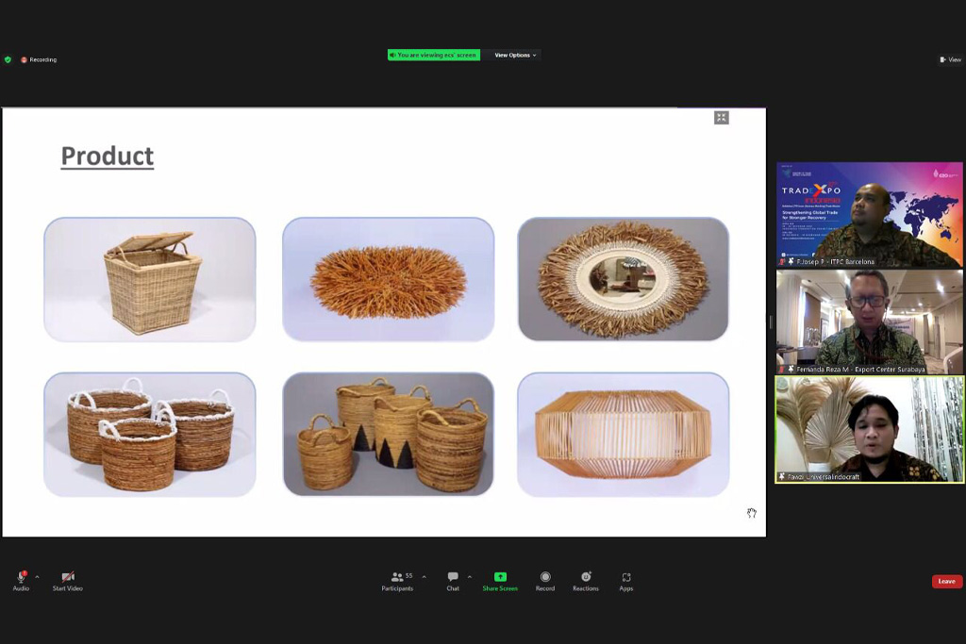The width and height of the screenshot is (966, 644).
Task: Select the universalindocraft speaker video tile
Action: click(869, 429)
